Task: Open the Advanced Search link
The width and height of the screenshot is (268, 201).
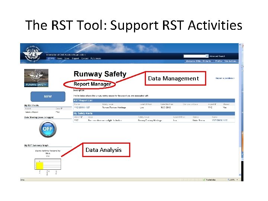Action: (x=217, y=56)
